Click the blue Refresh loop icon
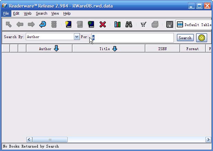 coord(43,25)
